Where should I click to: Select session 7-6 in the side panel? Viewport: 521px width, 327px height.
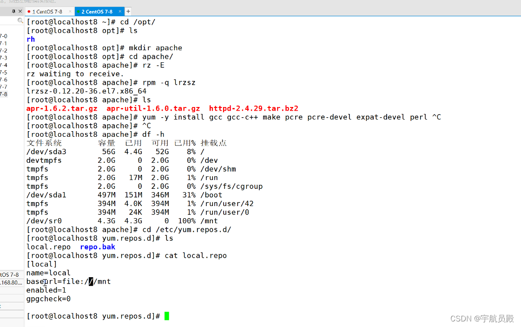(x=4, y=80)
